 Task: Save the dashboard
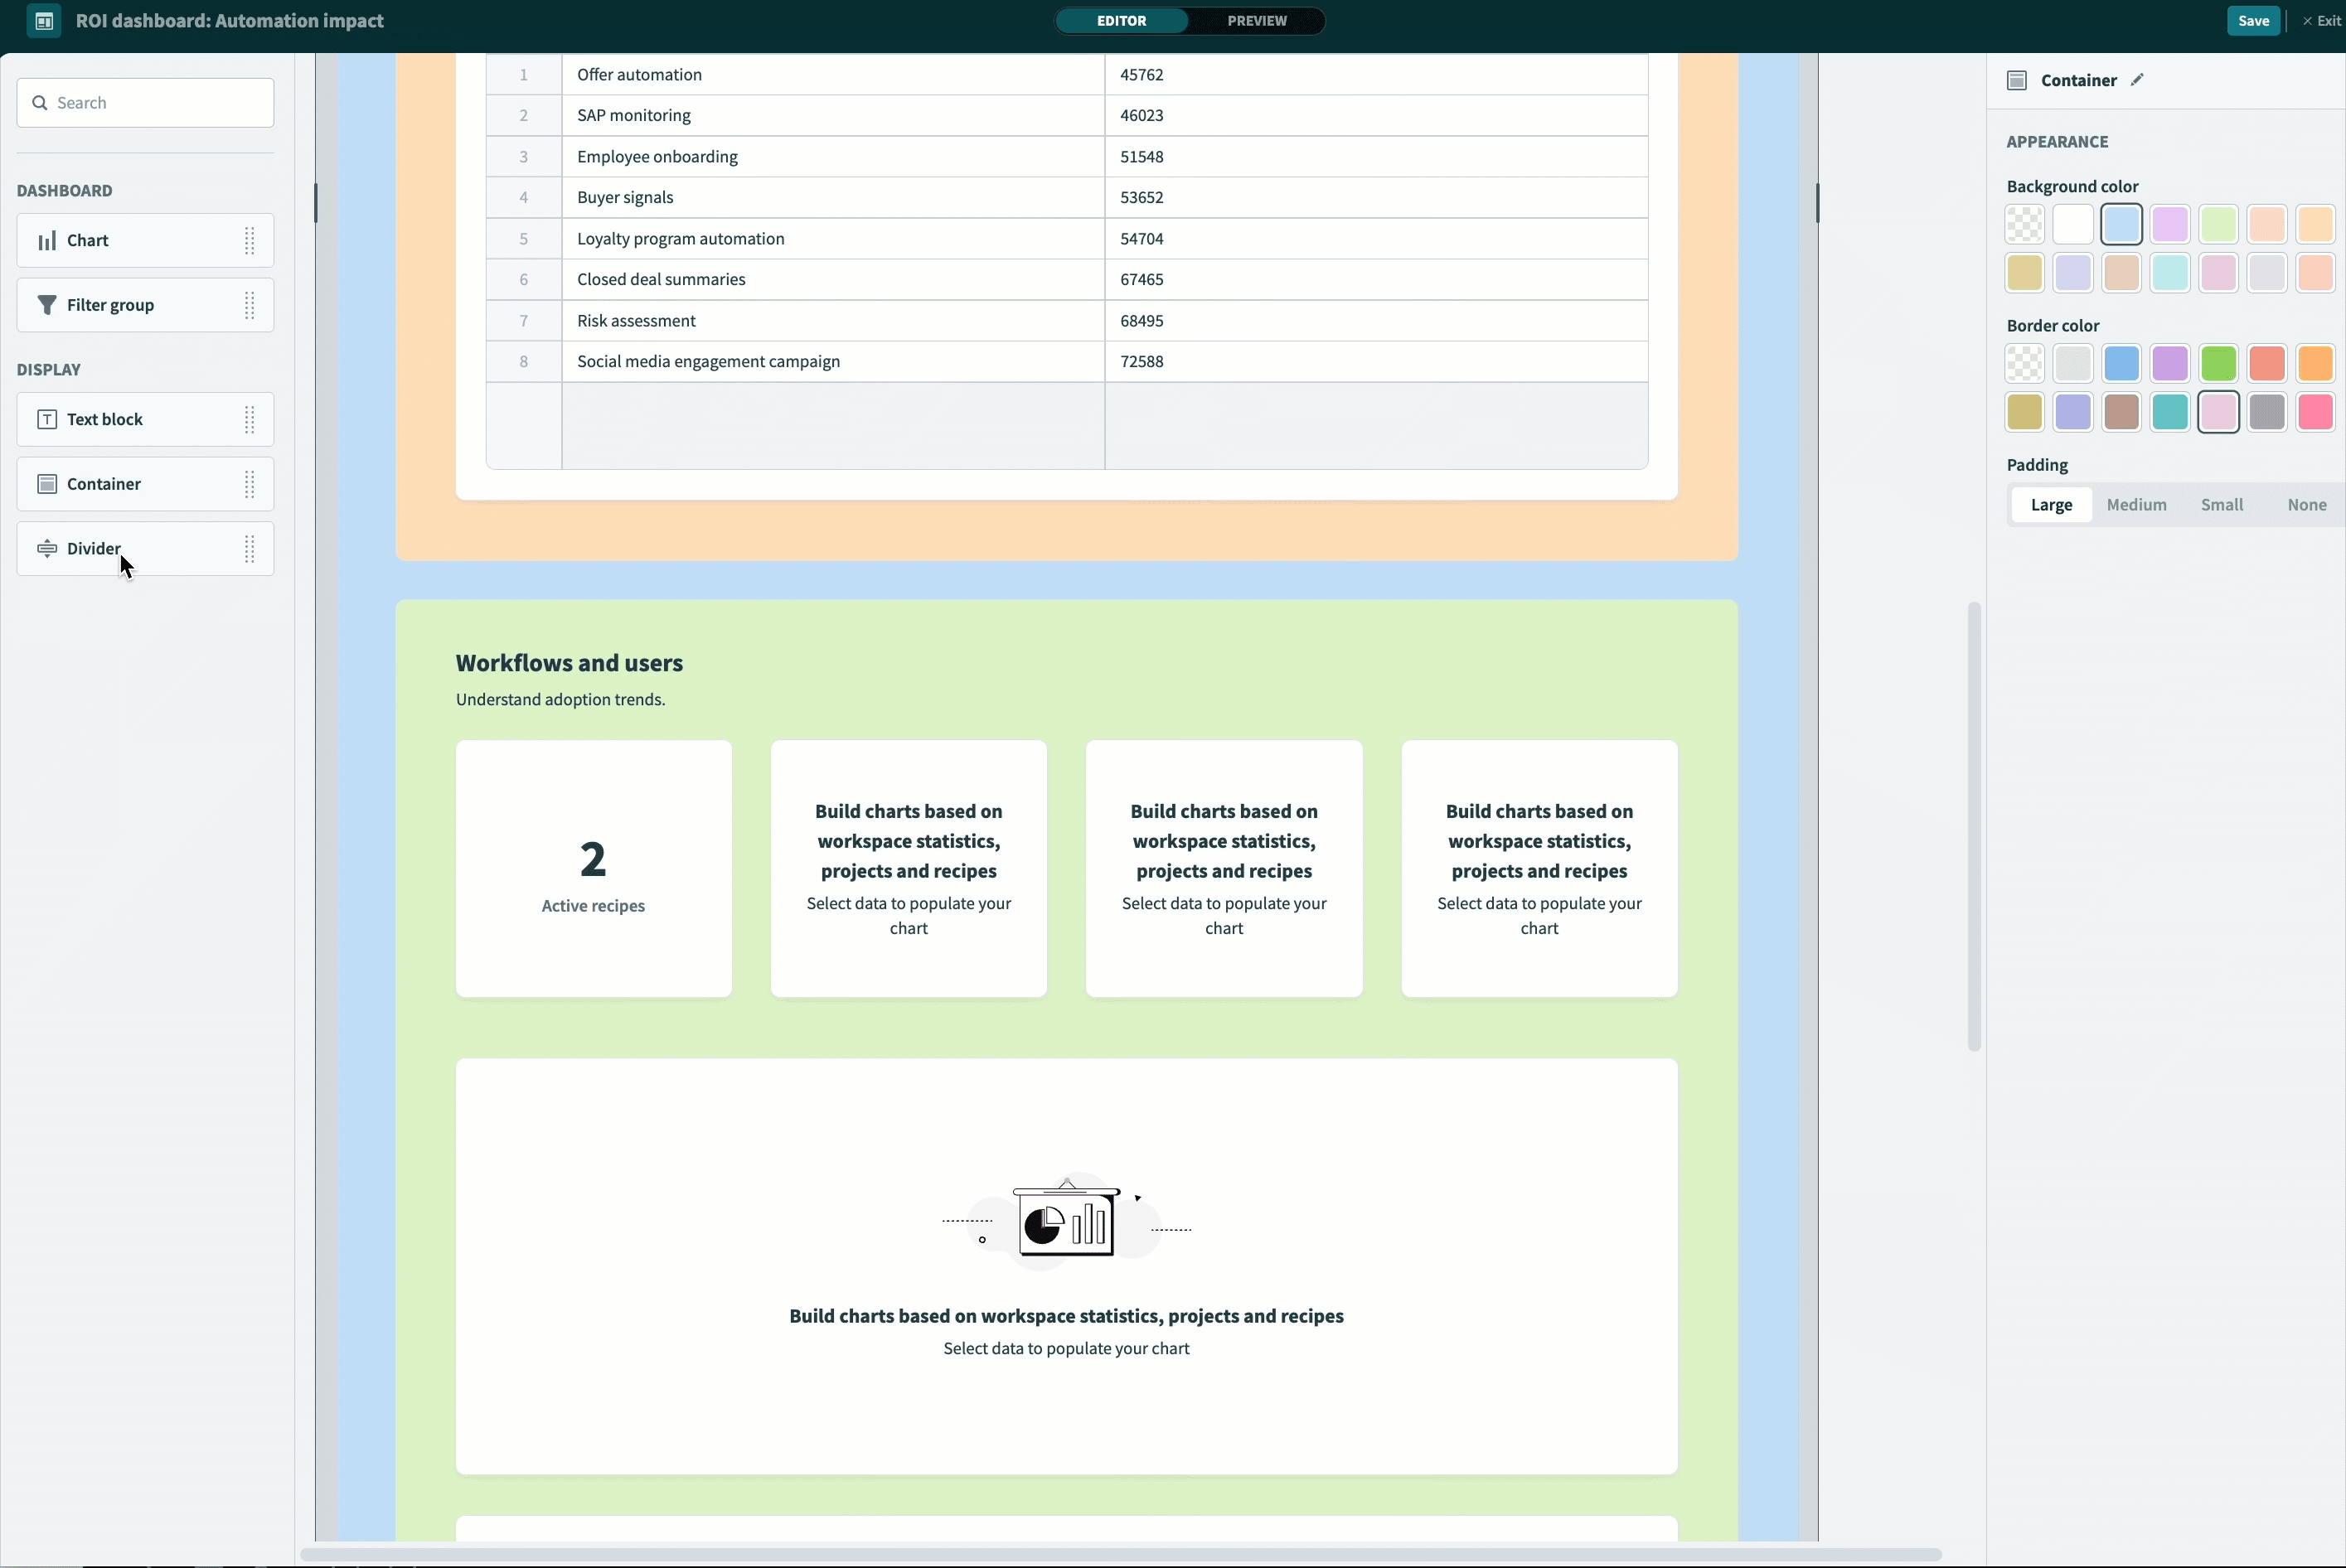click(x=2253, y=21)
